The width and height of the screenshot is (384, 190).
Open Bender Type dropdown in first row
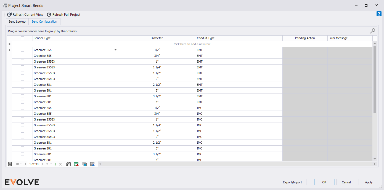[x=115, y=50]
